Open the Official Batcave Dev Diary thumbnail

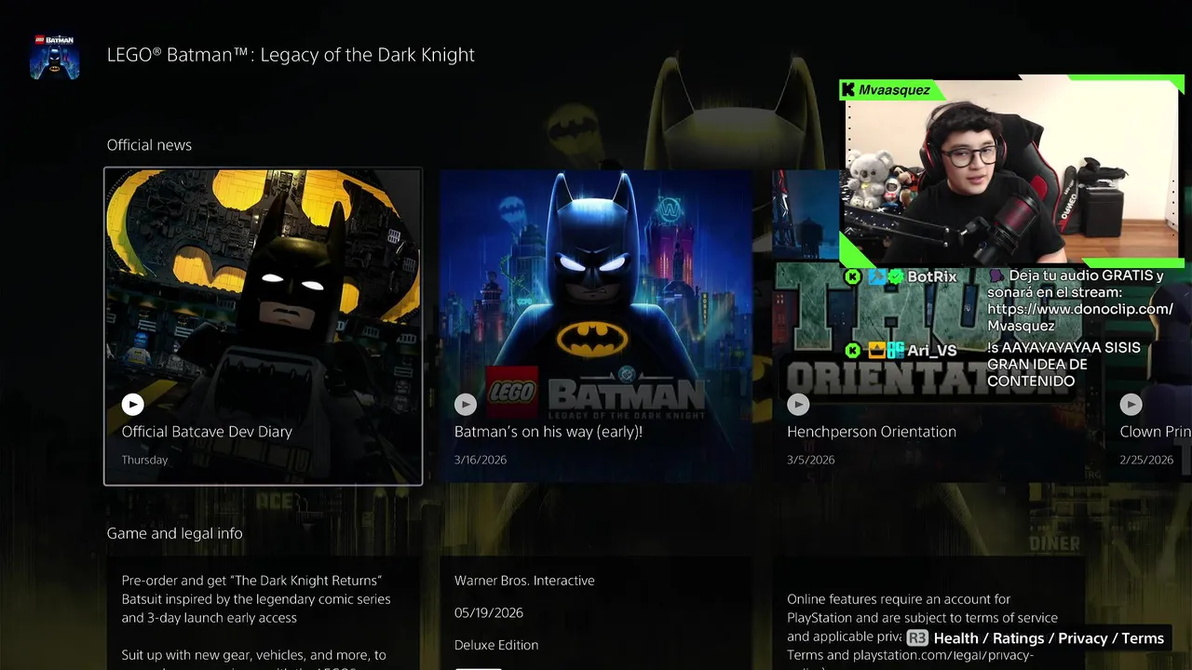(x=263, y=326)
